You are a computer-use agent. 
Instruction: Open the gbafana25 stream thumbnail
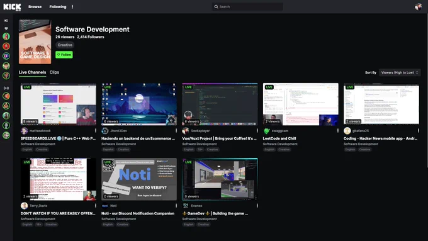pos(381,104)
